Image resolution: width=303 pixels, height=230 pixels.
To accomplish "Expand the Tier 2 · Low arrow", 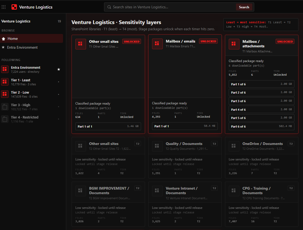I will [x=58, y=94].
